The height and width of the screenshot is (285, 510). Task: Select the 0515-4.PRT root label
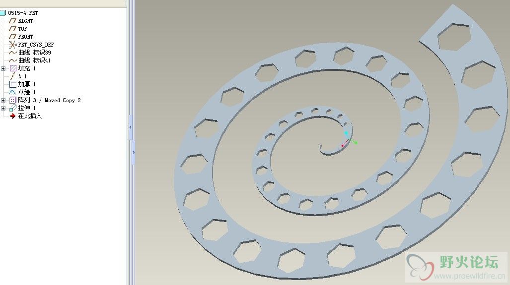pos(23,13)
